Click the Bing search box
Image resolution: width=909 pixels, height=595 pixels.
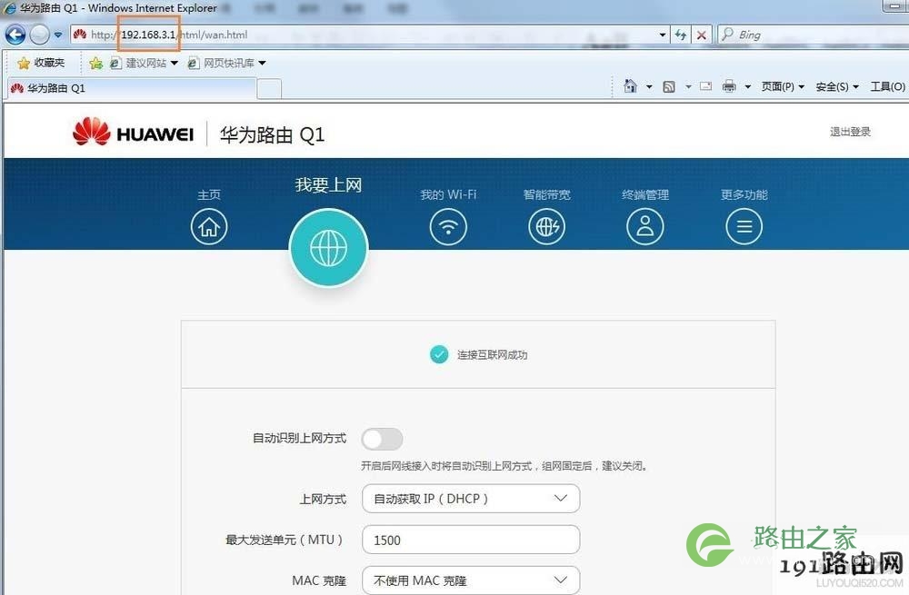click(x=813, y=35)
